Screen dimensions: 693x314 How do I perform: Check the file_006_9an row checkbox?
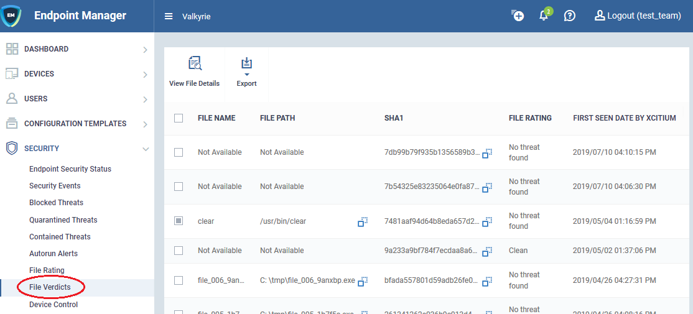click(179, 280)
